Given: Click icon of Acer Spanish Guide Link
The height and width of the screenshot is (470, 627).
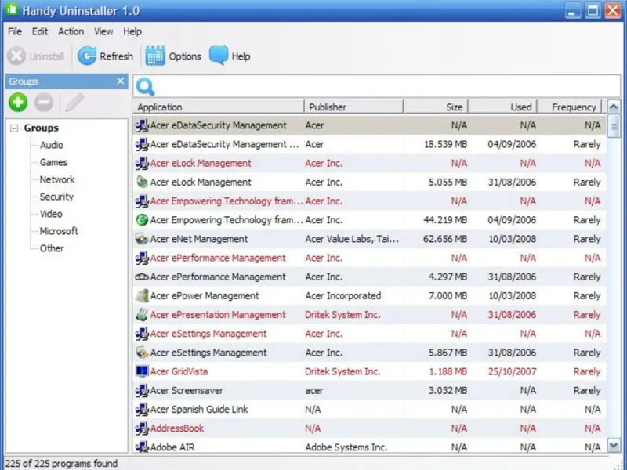Looking at the screenshot, I should tap(142, 409).
